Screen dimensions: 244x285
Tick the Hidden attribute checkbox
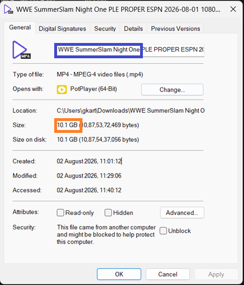pyautogui.click(x=108, y=213)
